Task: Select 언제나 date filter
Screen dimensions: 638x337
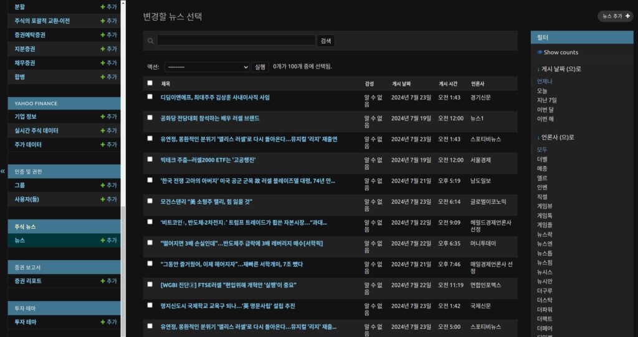Action: click(x=545, y=81)
